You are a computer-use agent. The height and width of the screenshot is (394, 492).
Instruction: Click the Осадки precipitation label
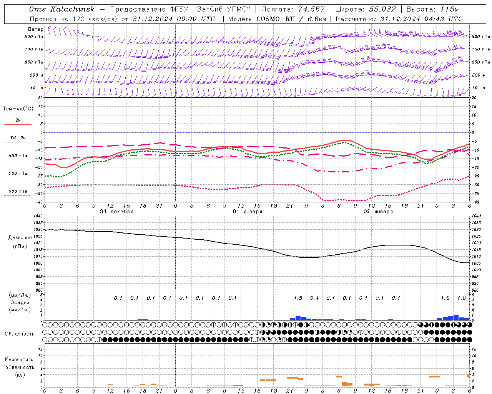pos(20,302)
